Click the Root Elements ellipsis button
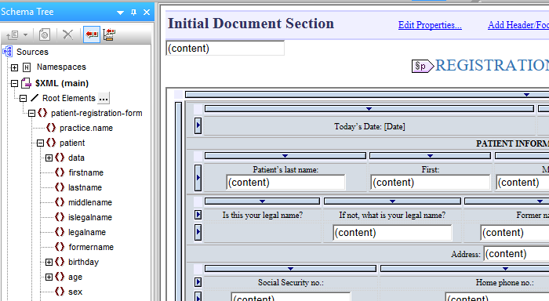549x301 pixels. click(x=104, y=98)
